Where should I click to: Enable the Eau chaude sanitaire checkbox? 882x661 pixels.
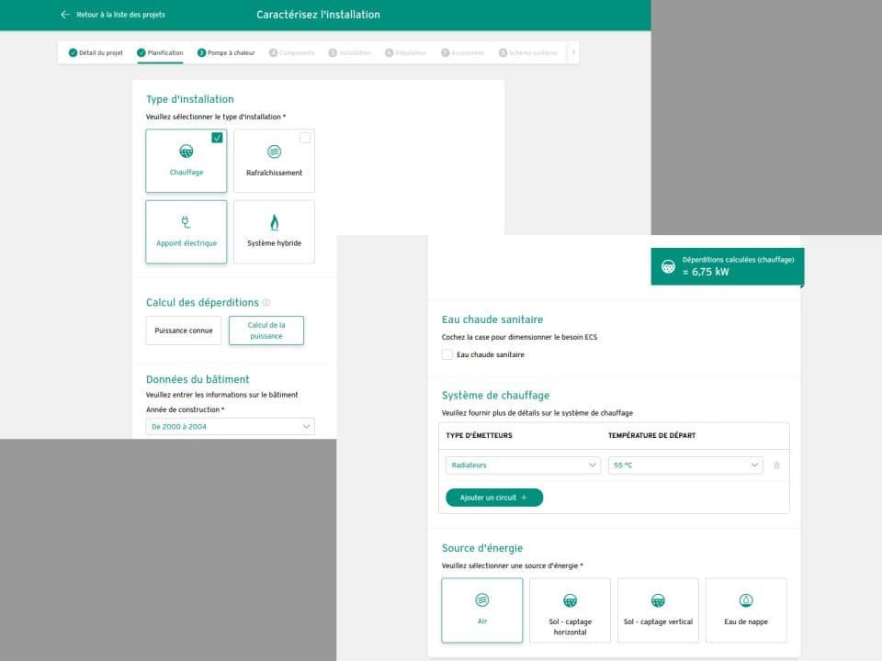447,354
